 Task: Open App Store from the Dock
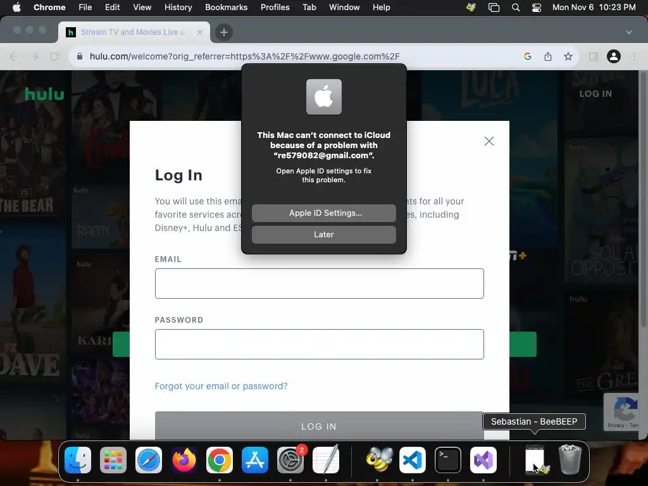[255, 460]
